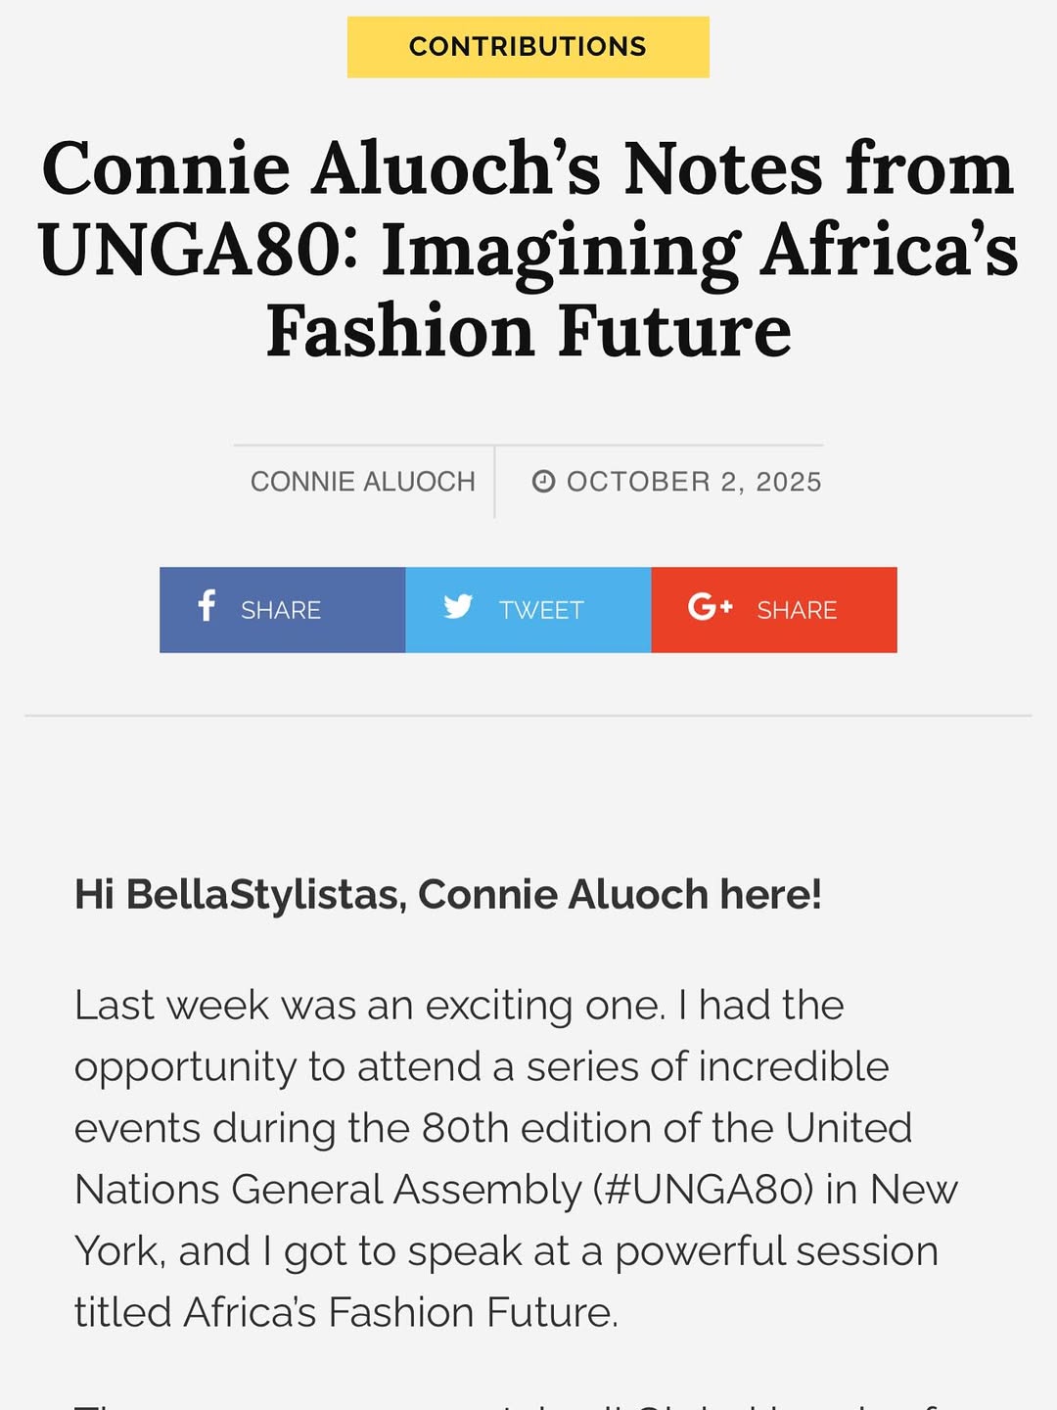Click the Facebook 'f' icon

[x=207, y=606]
